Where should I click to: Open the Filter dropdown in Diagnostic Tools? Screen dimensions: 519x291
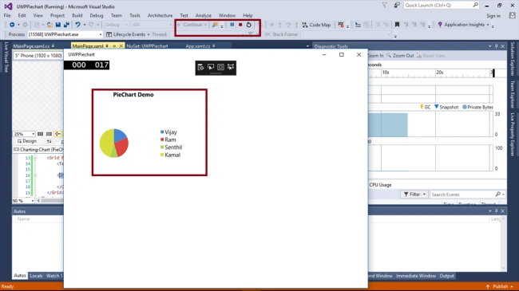point(414,195)
